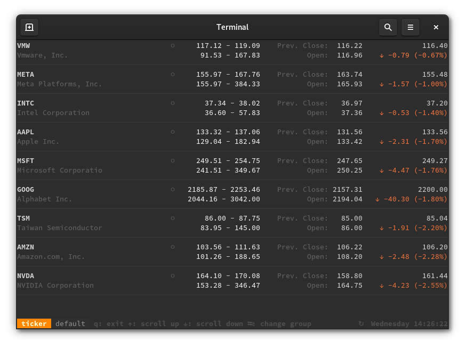Click INTC's current price 37.20
Screen dimensions: 467x349
click(x=437, y=103)
